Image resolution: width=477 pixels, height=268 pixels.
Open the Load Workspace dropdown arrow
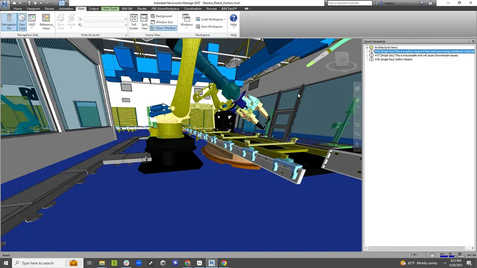tap(224, 19)
